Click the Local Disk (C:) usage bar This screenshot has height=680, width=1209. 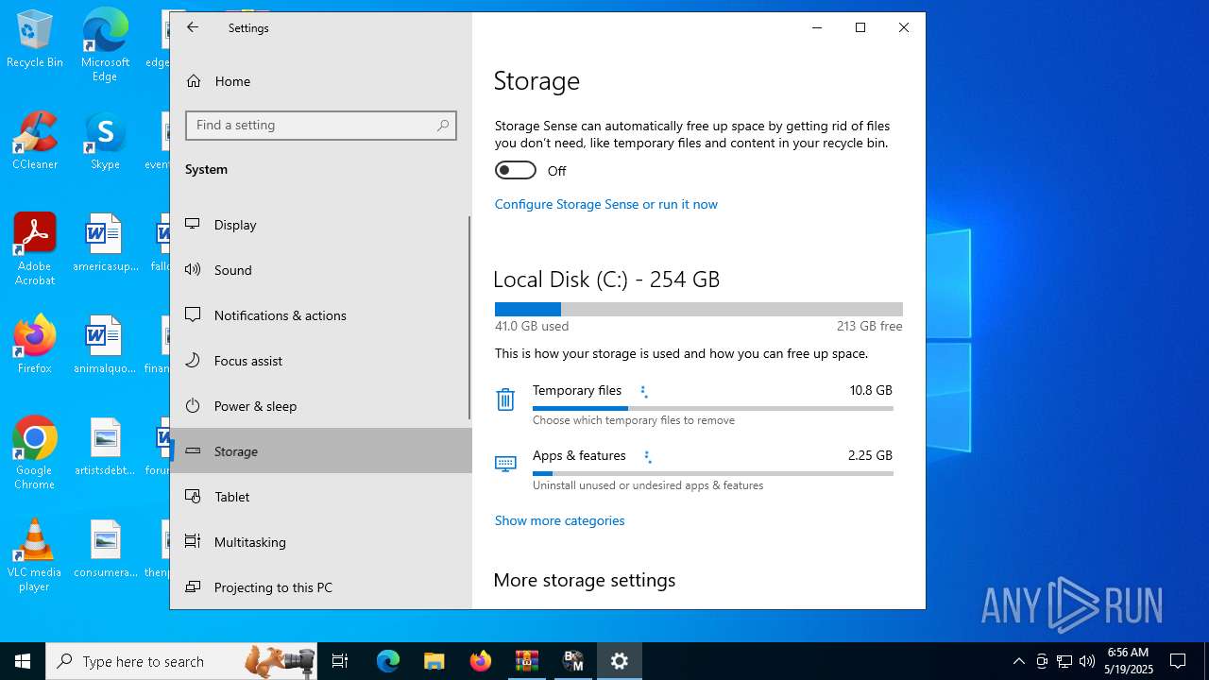(x=698, y=309)
